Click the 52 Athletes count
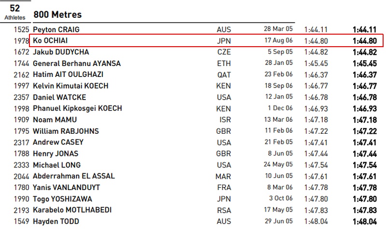Viewport: 386px width, 229px height. [x=14, y=12]
